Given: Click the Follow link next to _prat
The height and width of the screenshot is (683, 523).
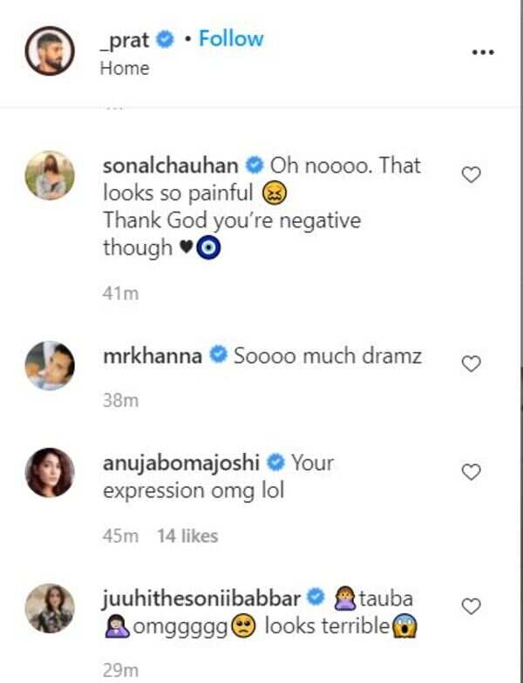Looking at the screenshot, I should tap(230, 39).
